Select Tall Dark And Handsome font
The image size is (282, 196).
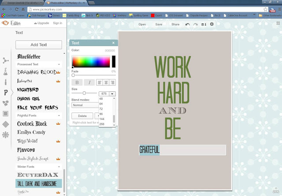39,183
